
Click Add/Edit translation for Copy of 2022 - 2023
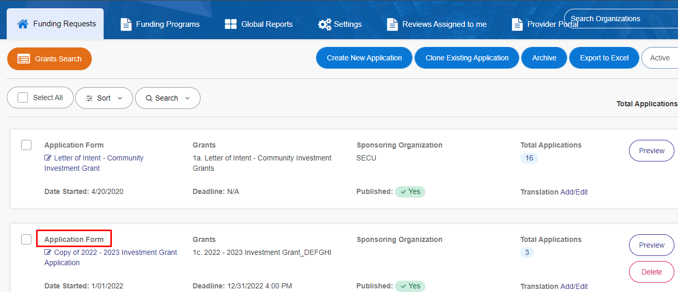point(574,286)
